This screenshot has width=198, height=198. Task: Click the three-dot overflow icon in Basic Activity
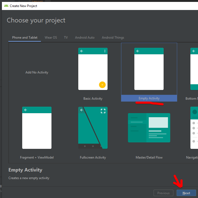point(105,51)
